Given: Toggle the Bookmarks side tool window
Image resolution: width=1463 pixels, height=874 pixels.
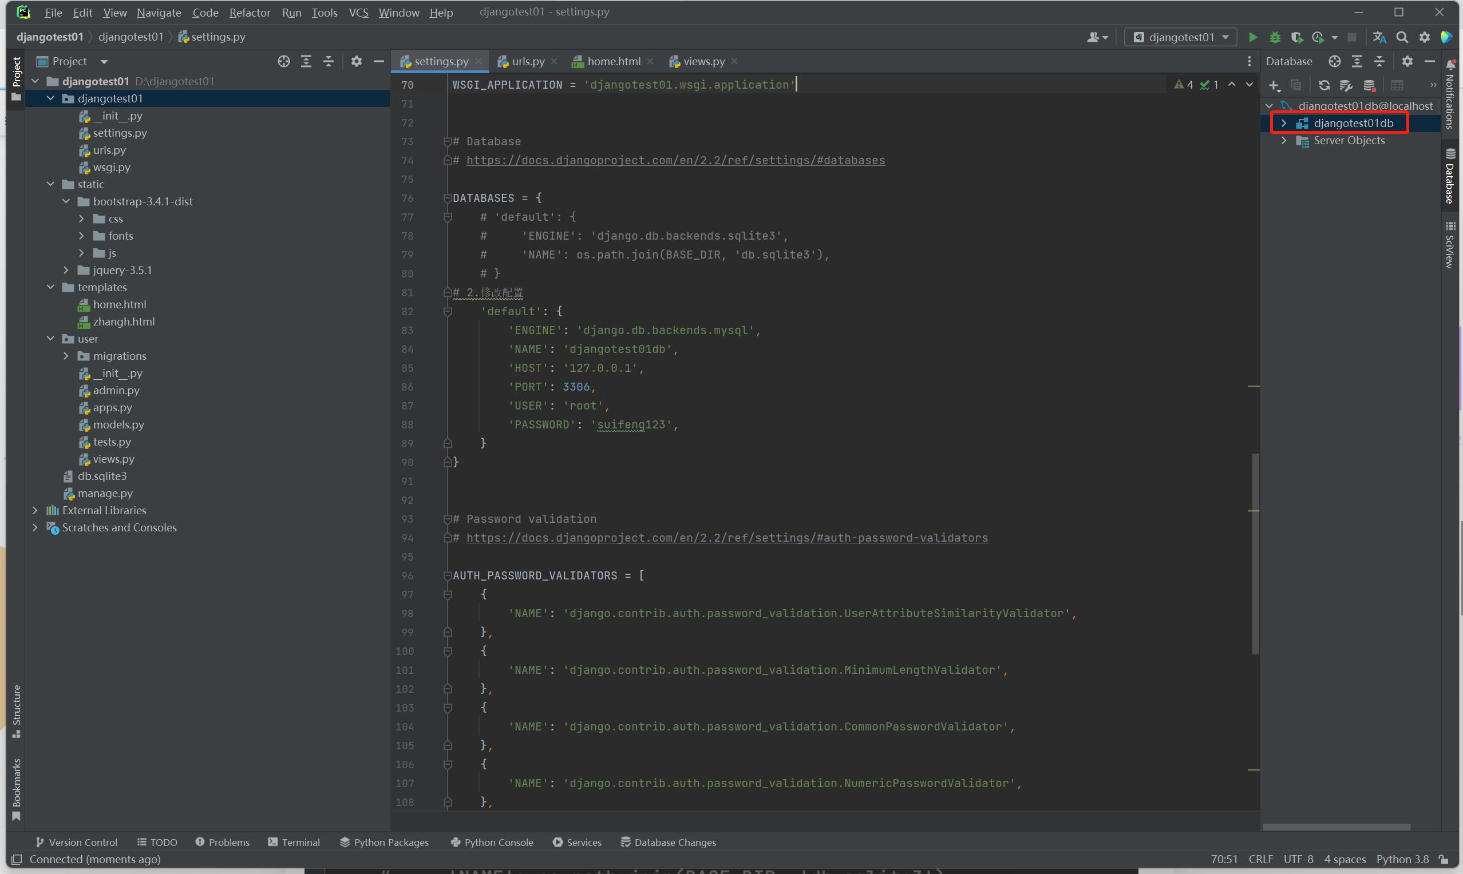Looking at the screenshot, I should tap(17, 789).
